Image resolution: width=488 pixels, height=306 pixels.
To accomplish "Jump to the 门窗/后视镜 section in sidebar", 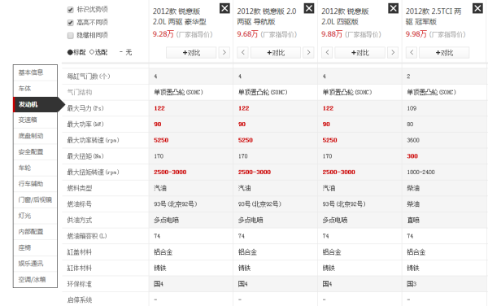I will 35,200.
